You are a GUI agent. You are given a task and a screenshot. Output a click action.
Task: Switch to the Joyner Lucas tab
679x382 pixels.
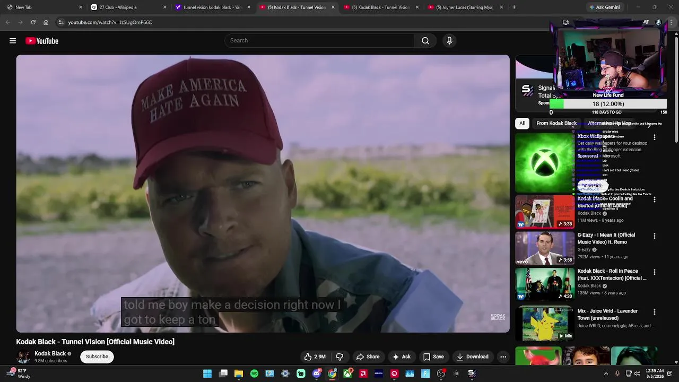pos(464,7)
